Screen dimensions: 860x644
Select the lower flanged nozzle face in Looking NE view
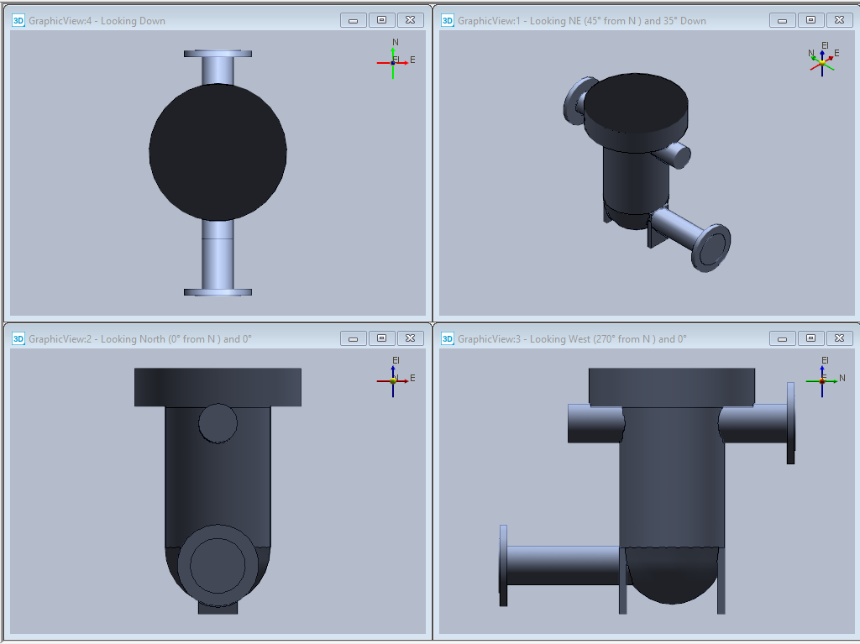712,248
